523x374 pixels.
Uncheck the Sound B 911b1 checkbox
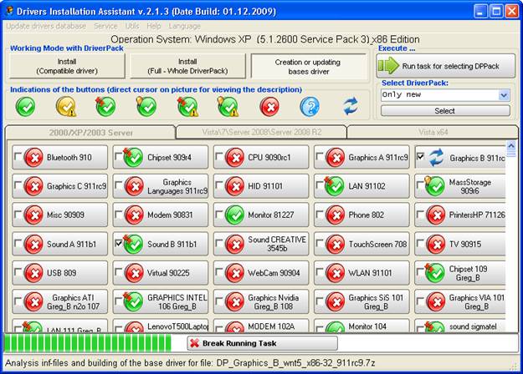click(119, 243)
